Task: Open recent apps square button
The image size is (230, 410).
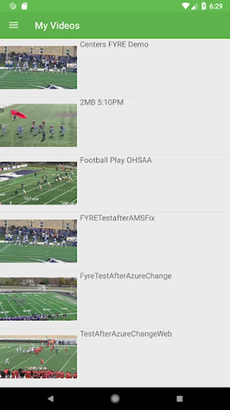Action: 180,399
